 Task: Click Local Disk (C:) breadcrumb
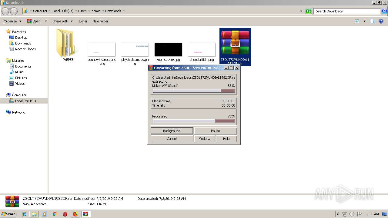click(63, 11)
